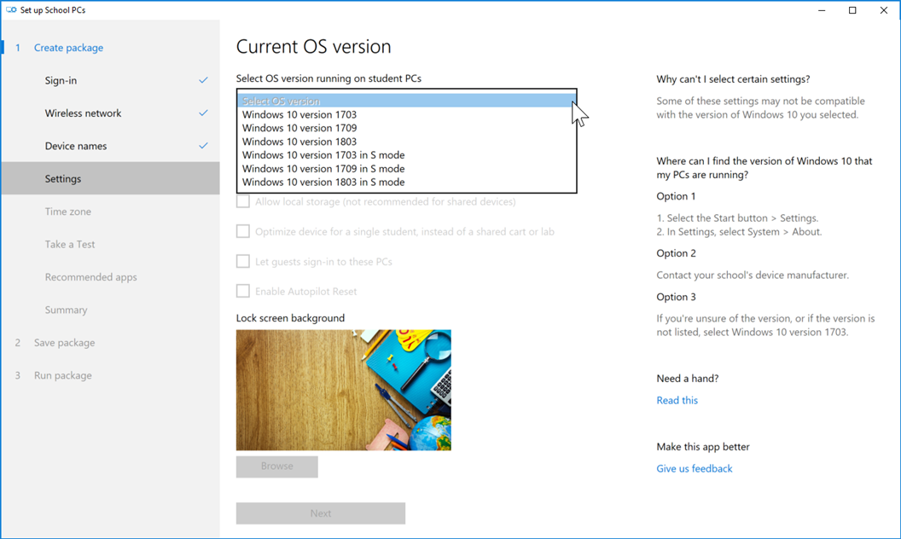Check Allow local storage option
This screenshot has height=539, width=901.
(243, 202)
